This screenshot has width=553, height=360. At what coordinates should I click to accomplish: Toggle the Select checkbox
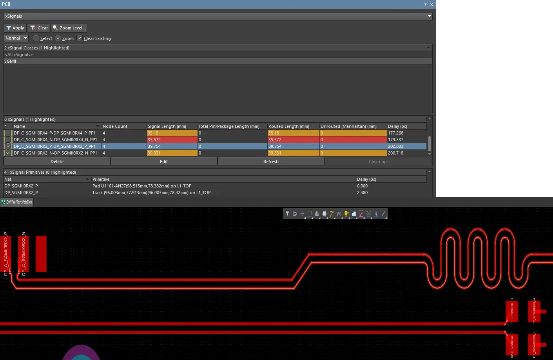click(x=36, y=38)
